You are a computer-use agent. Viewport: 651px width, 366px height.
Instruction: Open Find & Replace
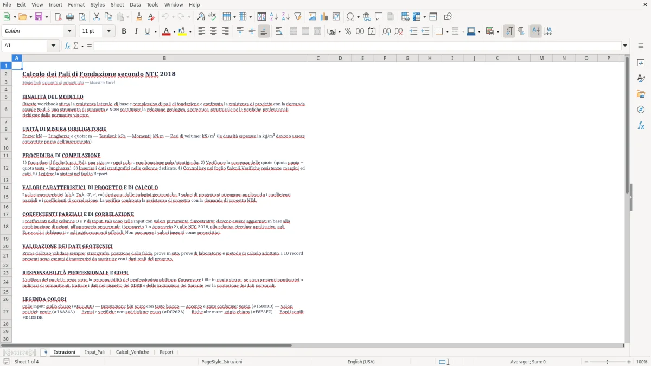201,17
